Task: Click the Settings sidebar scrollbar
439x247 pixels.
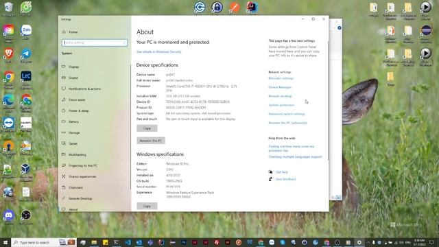Action: pyautogui.click(x=130, y=126)
